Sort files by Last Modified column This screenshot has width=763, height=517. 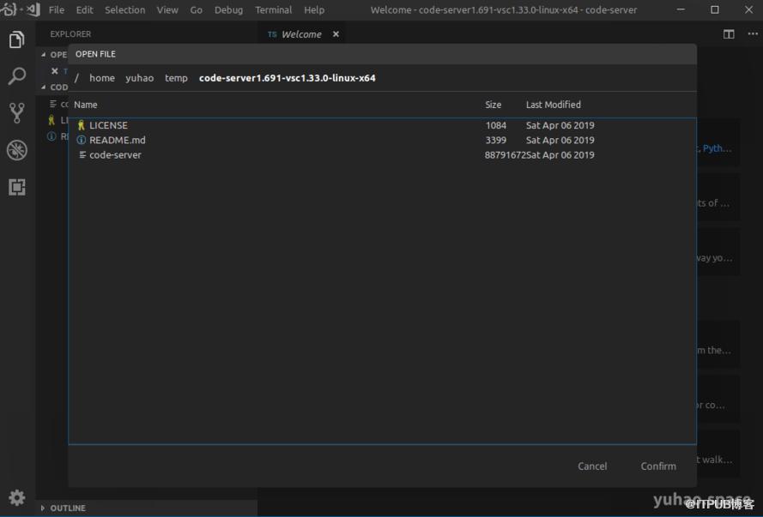tap(554, 105)
